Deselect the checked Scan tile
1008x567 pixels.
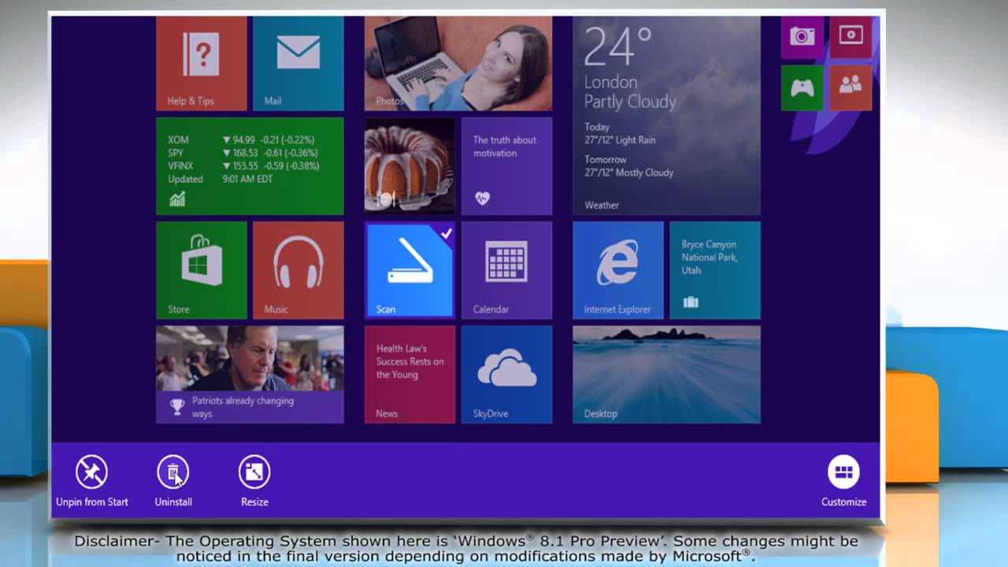pyautogui.click(x=409, y=270)
